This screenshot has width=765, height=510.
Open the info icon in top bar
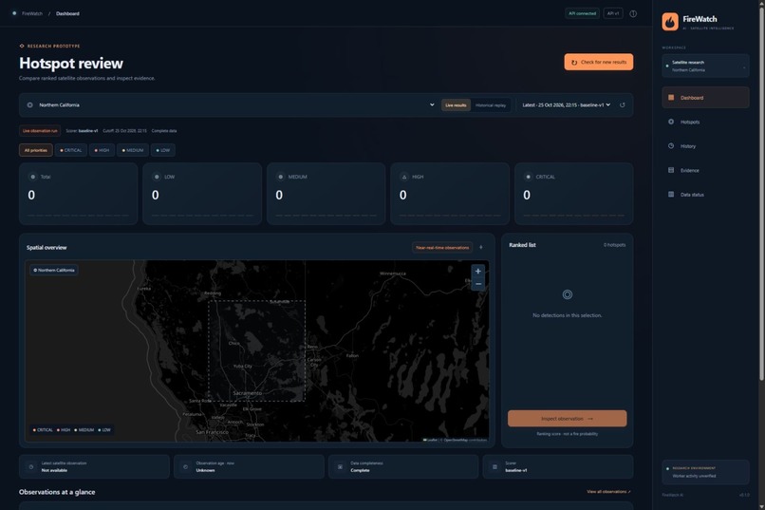pos(633,13)
